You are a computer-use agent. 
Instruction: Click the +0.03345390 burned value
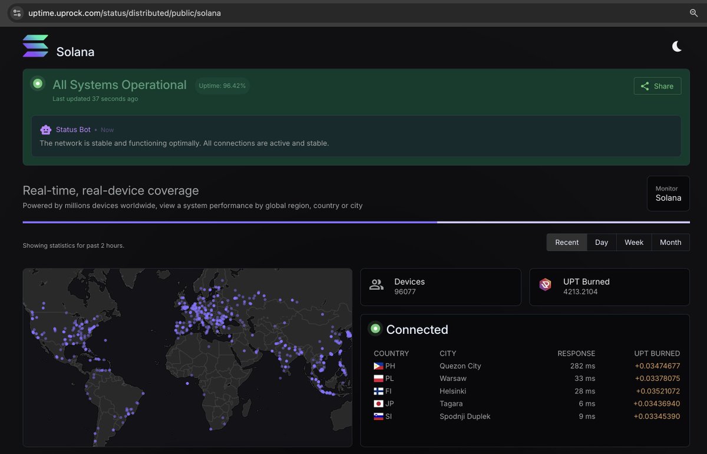658,416
